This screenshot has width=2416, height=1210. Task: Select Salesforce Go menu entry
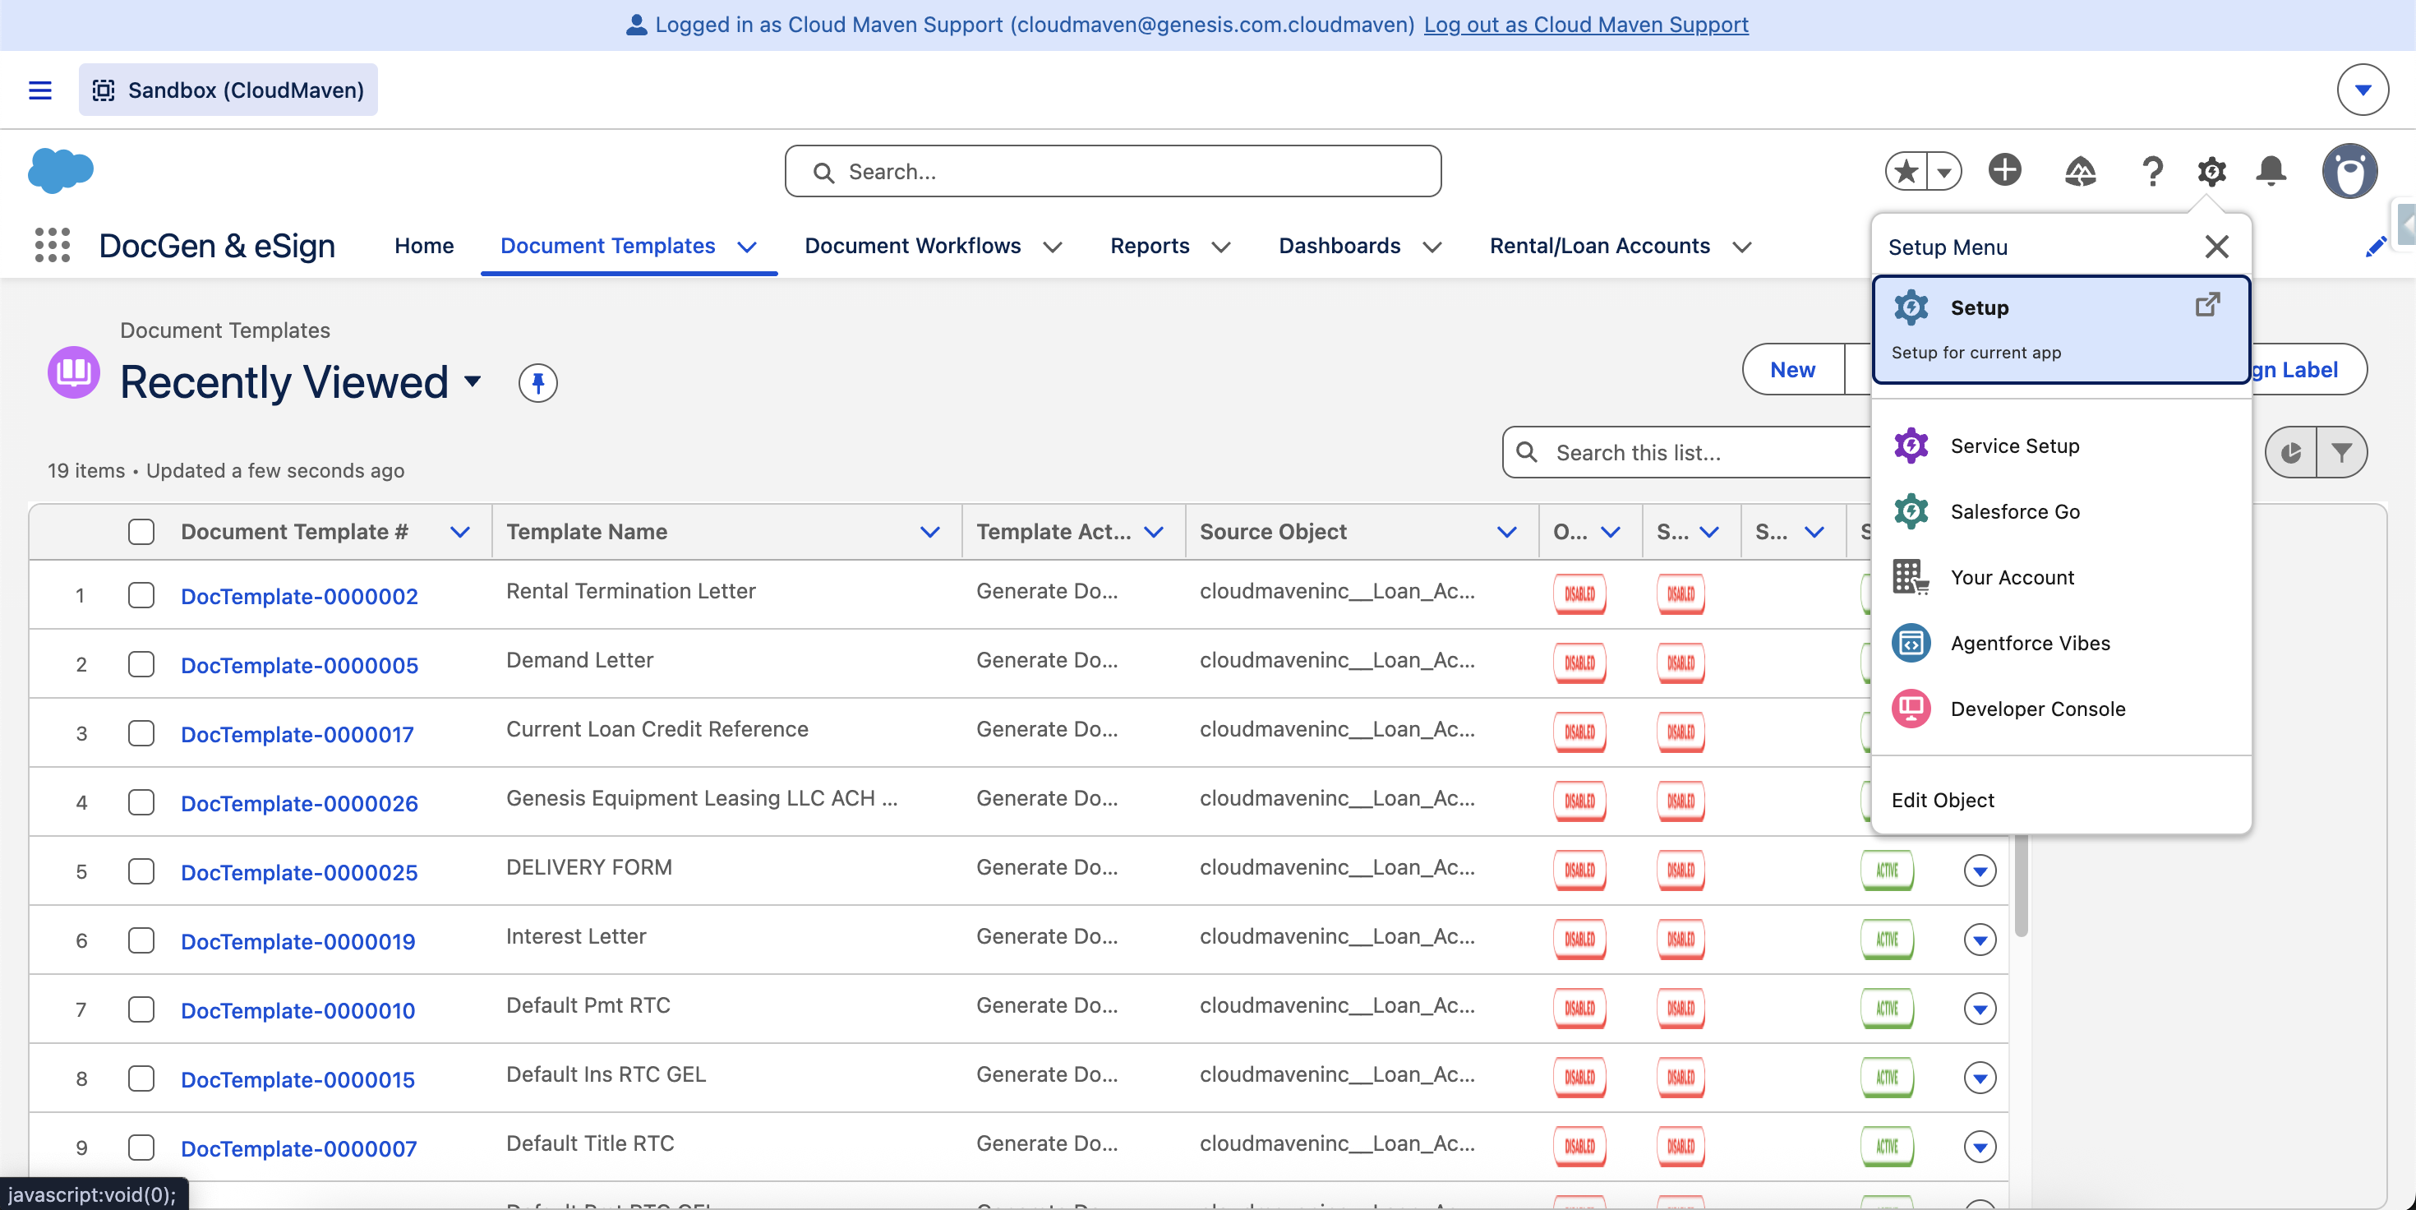(2060, 511)
